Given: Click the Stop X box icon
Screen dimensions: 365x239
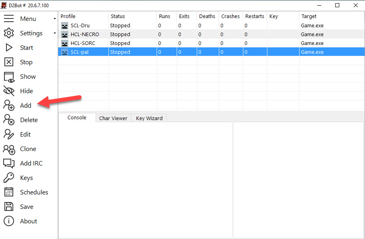Looking at the screenshot, I should point(9,62).
